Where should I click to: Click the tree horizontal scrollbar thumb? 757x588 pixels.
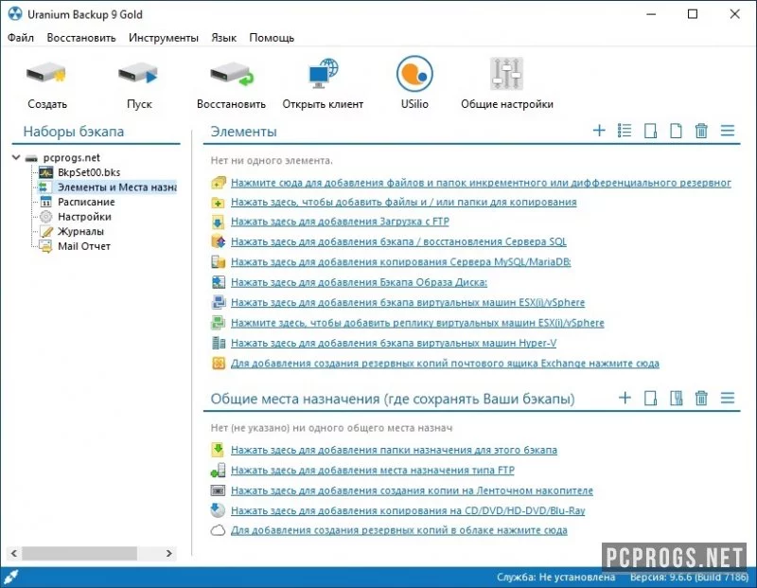(x=79, y=553)
